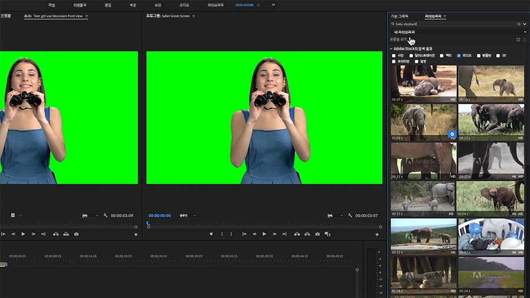Uncheck the 비디오 filter checkbox
The width and height of the screenshot is (530, 298).
click(459, 55)
